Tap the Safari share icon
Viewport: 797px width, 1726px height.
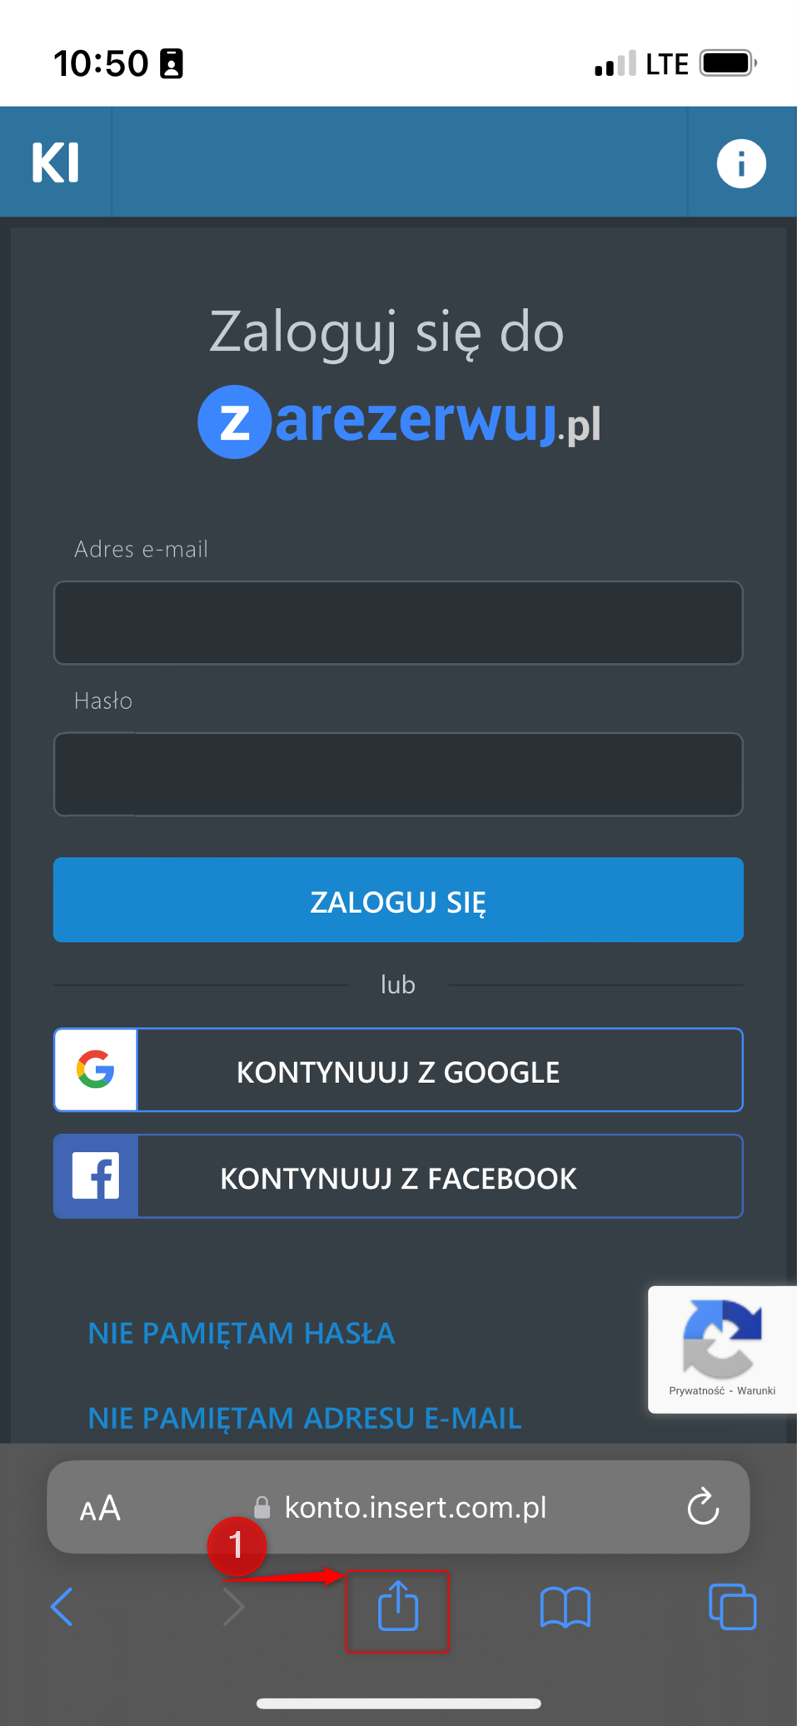click(397, 1606)
